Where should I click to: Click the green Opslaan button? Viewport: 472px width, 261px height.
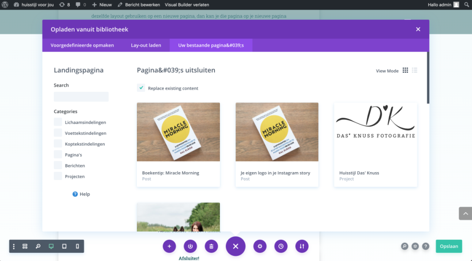(449, 246)
